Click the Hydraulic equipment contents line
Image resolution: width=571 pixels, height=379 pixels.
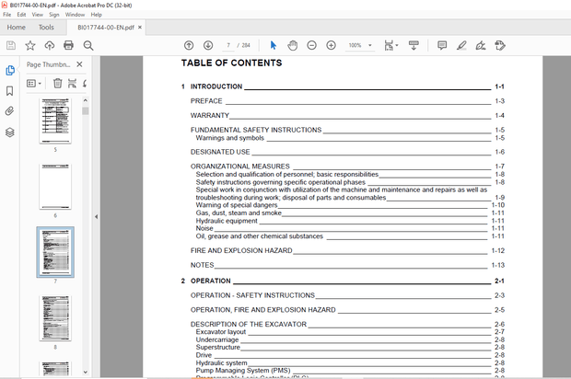click(x=350, y=221)
